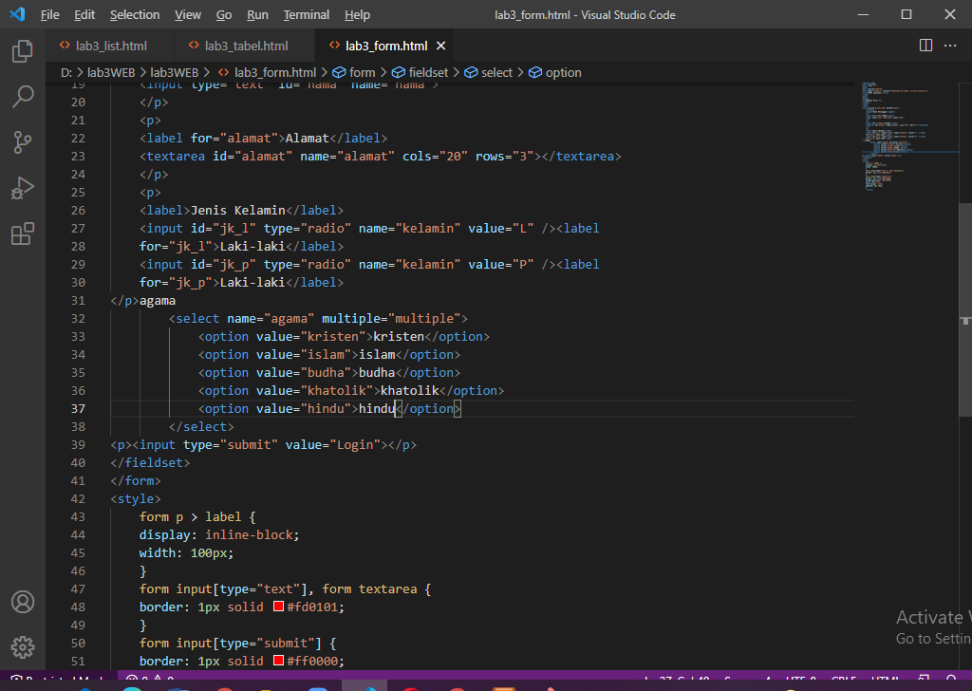
Task: Open the Extensions view icon
Action: pos(23,233)
